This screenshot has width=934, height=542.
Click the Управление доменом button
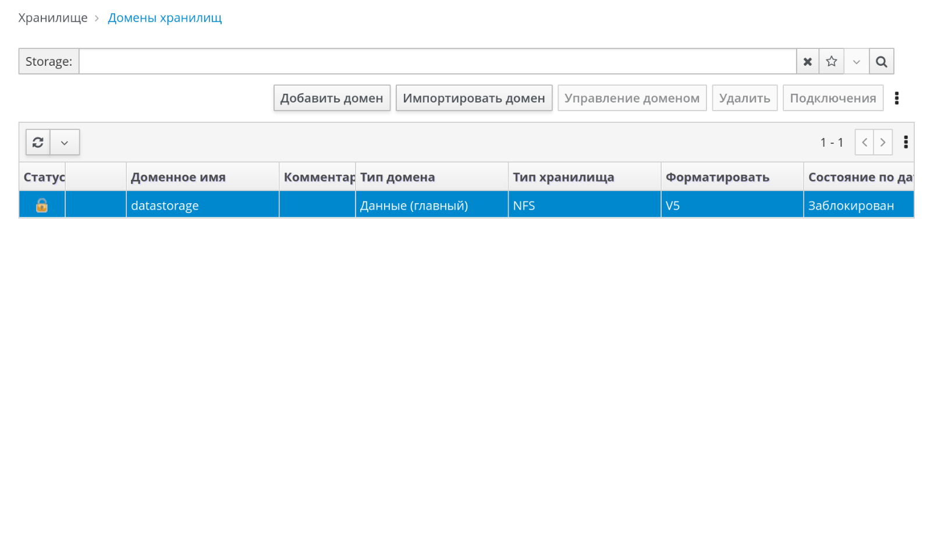click(632, 98)
